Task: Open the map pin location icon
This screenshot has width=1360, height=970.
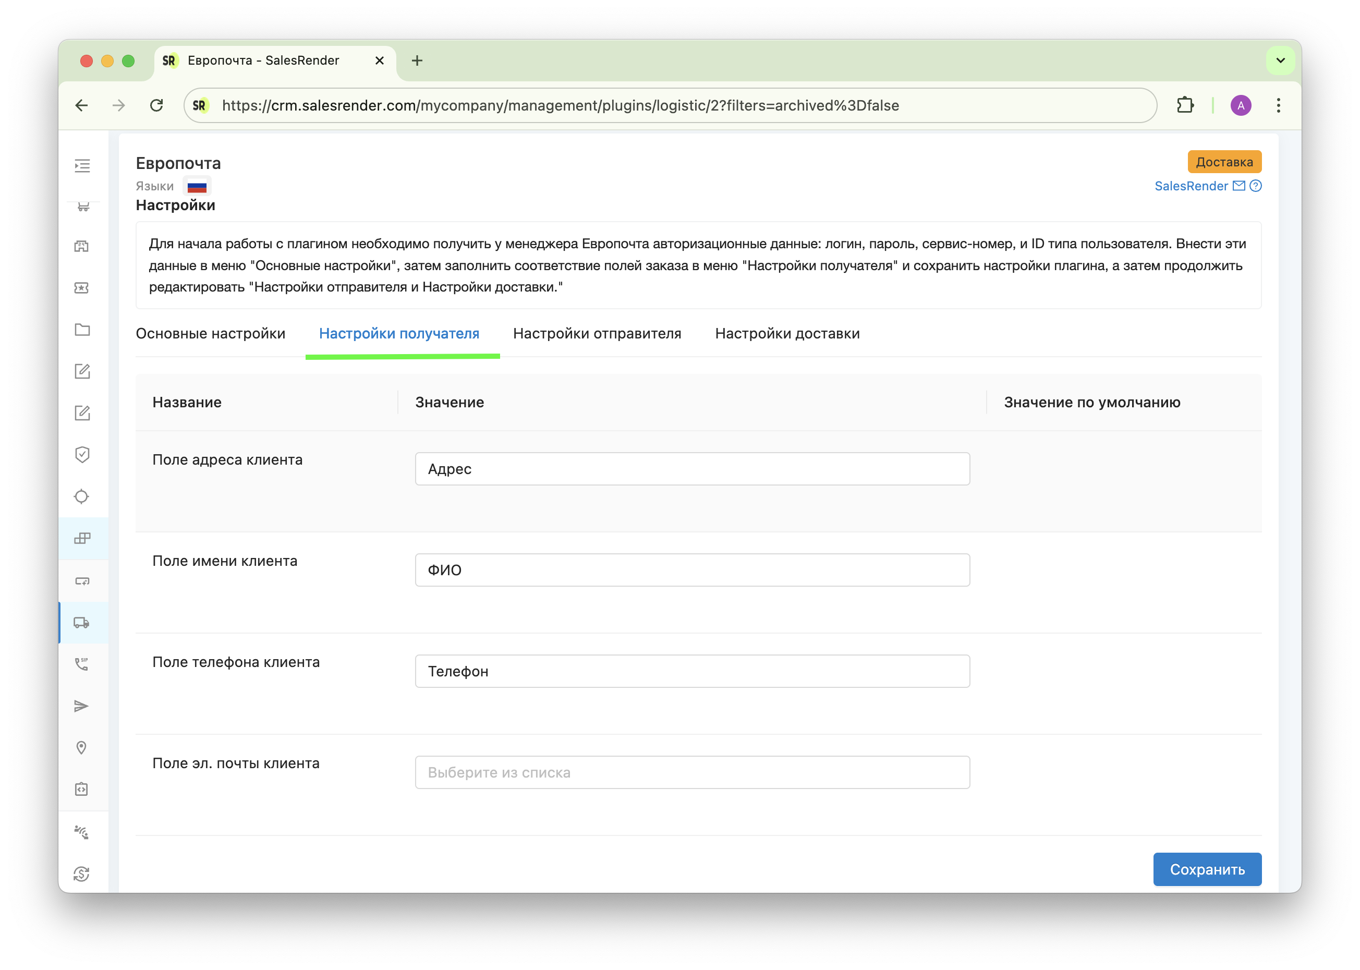Action: (82, 748)
